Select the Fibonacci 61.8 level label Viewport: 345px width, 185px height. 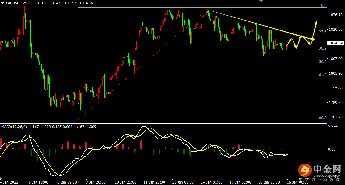(x=322, y=75)
